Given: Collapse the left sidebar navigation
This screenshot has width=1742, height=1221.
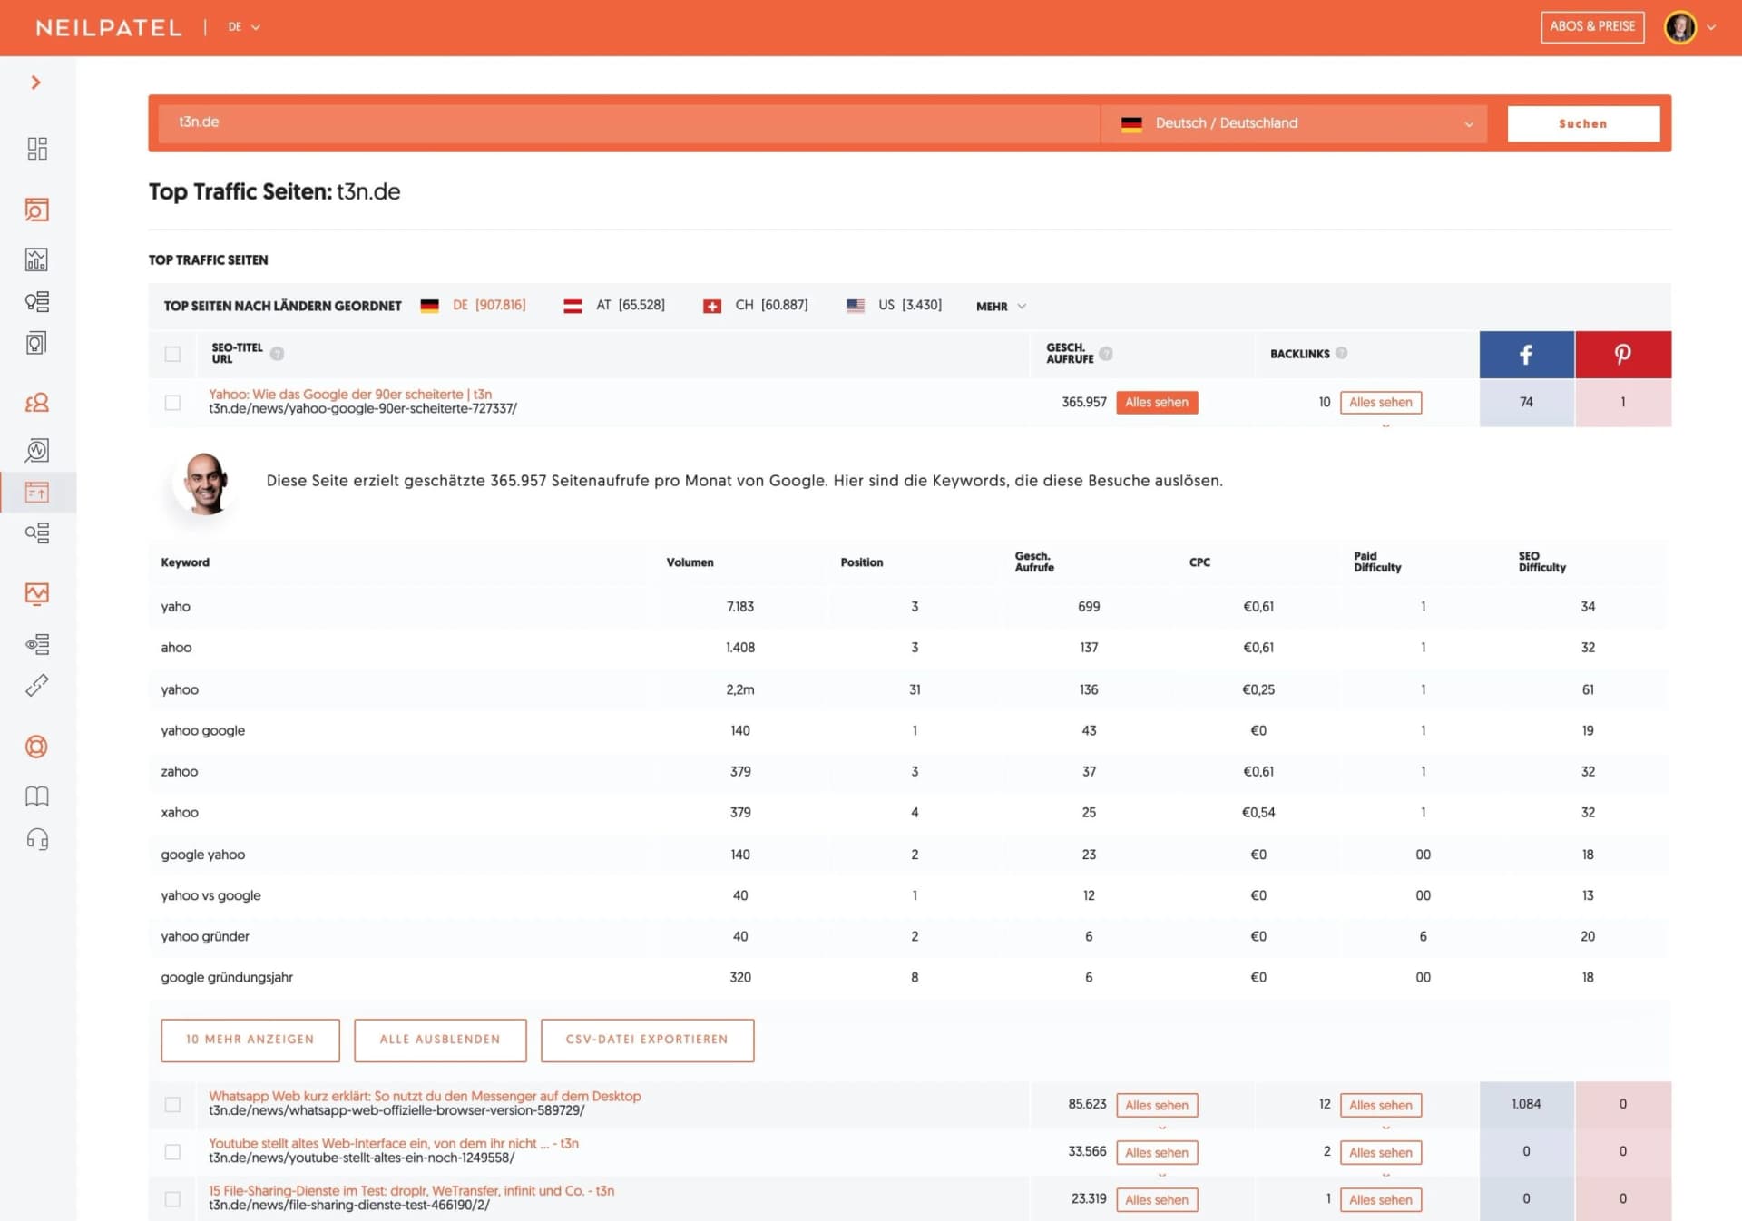Looking at the screenshot, I should tap(36, 83).
